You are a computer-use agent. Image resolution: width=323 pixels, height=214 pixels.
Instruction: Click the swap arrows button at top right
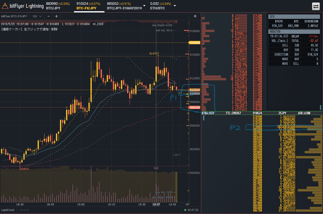tap(315, 6)
